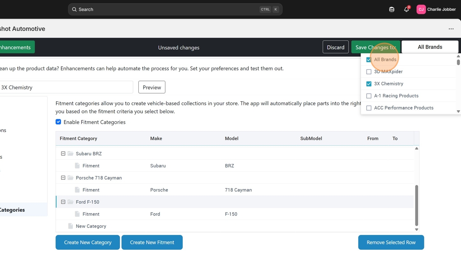Select the Ford make cell
This screenshot has height=258, width=461.
(x=155, y=214)
